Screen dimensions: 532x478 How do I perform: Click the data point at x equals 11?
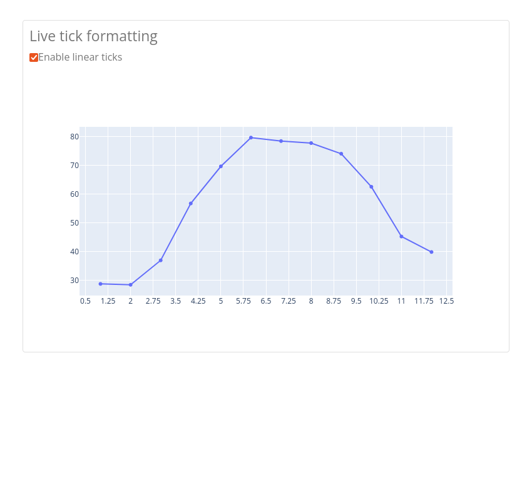pyautogui.click(x=401, y=236)
